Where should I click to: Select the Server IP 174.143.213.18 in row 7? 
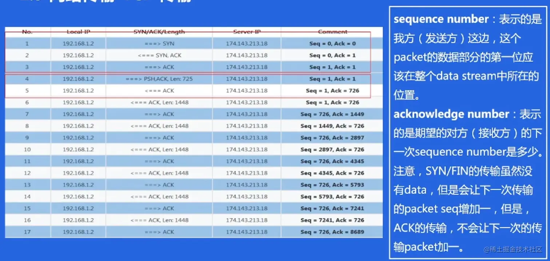pos(247,114)
